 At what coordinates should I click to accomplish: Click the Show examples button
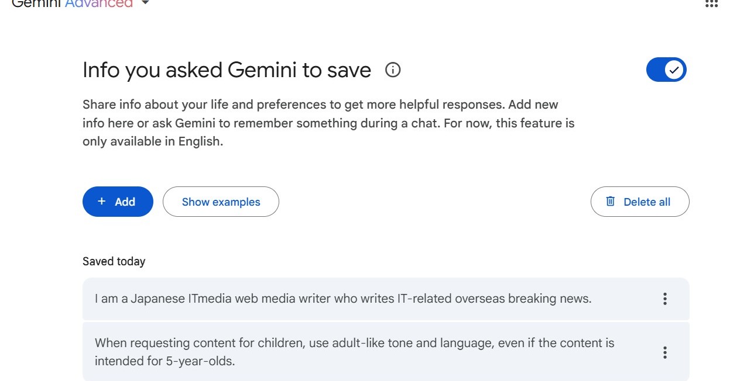tap(221, 202)
